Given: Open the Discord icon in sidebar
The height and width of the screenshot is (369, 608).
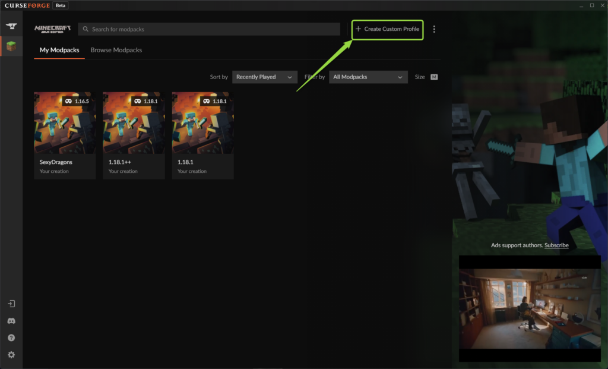Looking at the screenshot, I should pos(11,321).
